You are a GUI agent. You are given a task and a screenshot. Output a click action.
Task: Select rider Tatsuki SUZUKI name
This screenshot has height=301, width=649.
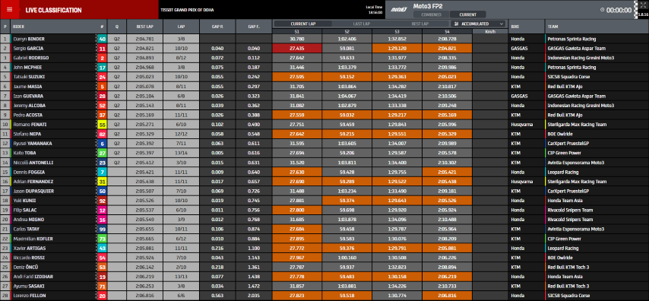pyautogui.click(x=29, y=77)
